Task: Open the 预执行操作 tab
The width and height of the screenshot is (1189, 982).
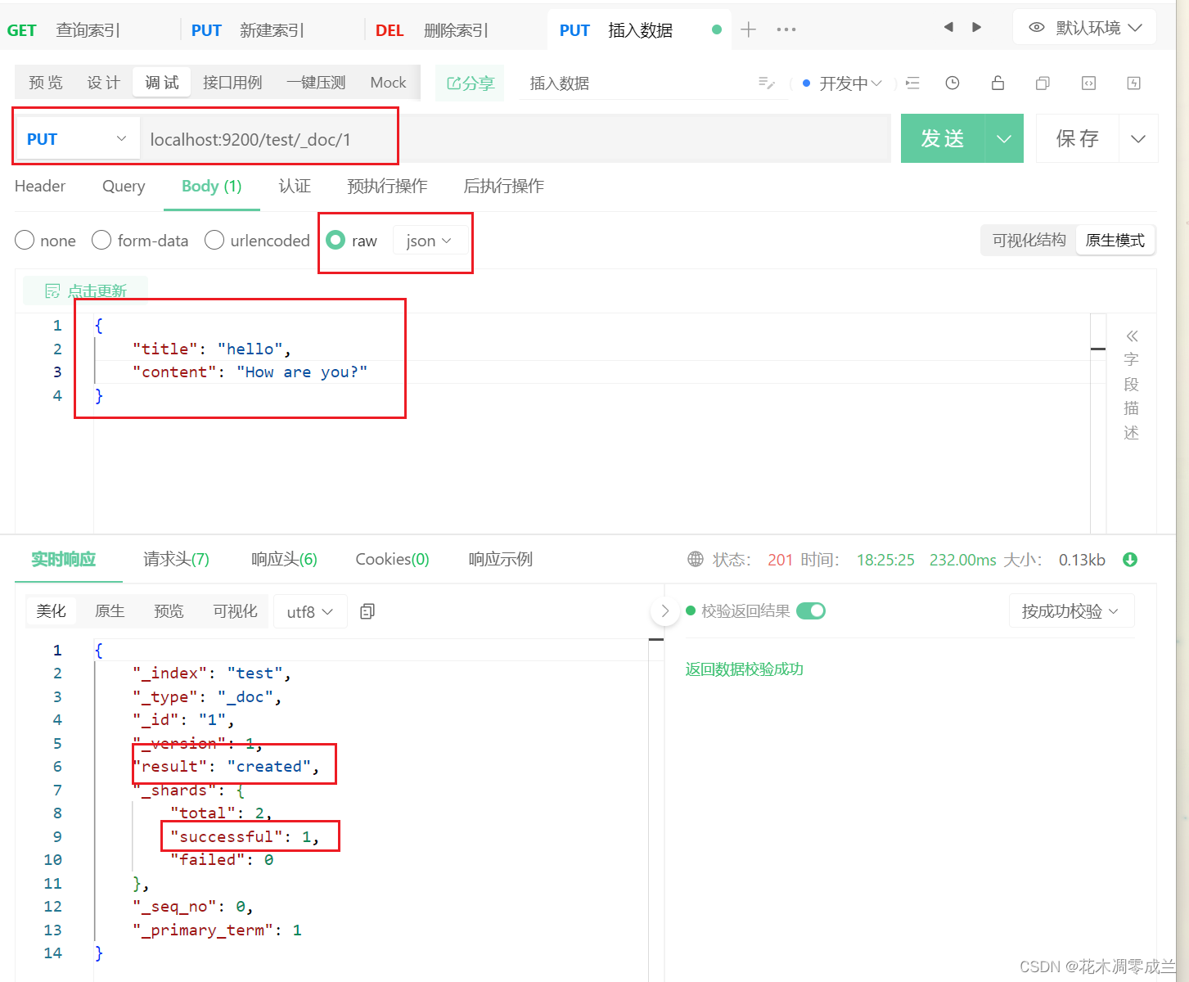Action: pos(387,186)
